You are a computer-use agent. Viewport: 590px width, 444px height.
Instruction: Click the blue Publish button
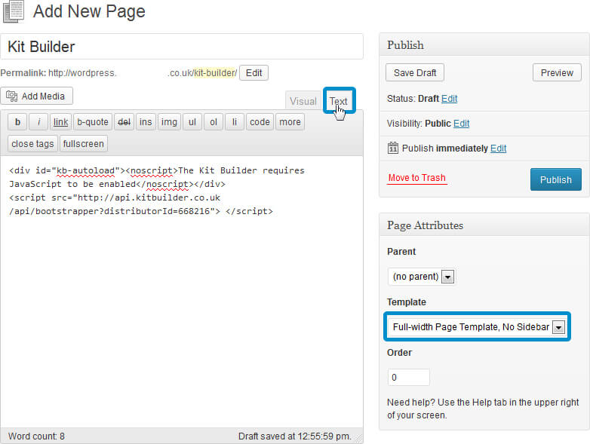tap(556, 179)
